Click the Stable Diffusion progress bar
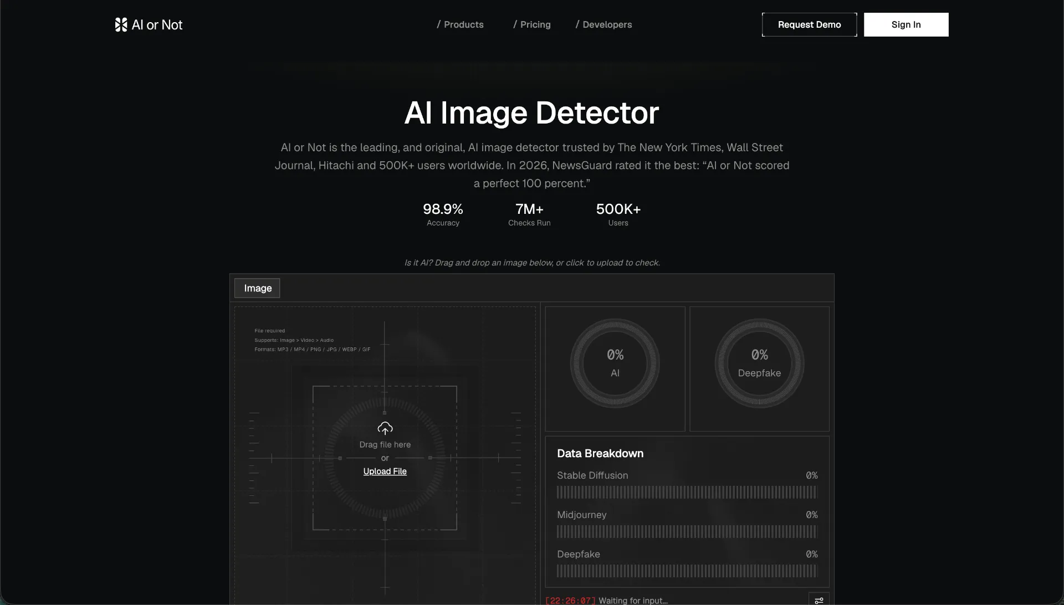Image resolution: width=1064 pixels, height=605 pixels. click(x=687, y=492)
